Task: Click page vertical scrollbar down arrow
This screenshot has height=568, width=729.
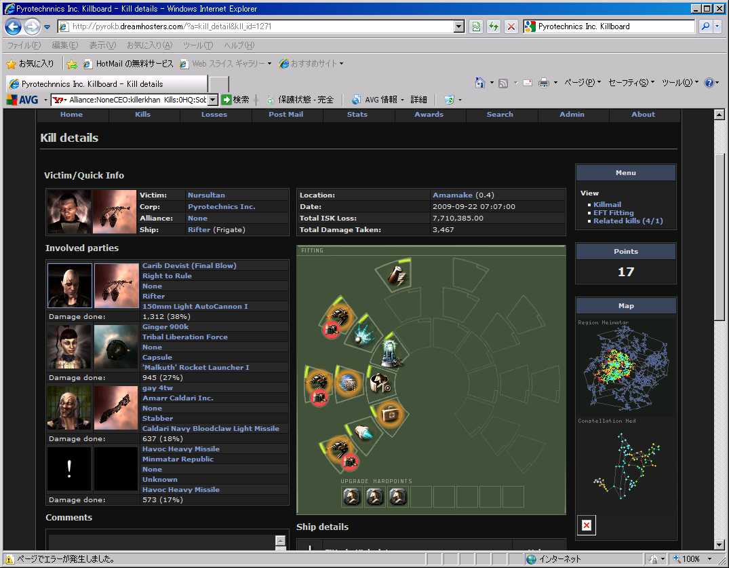Action: (x=719, y=545)
